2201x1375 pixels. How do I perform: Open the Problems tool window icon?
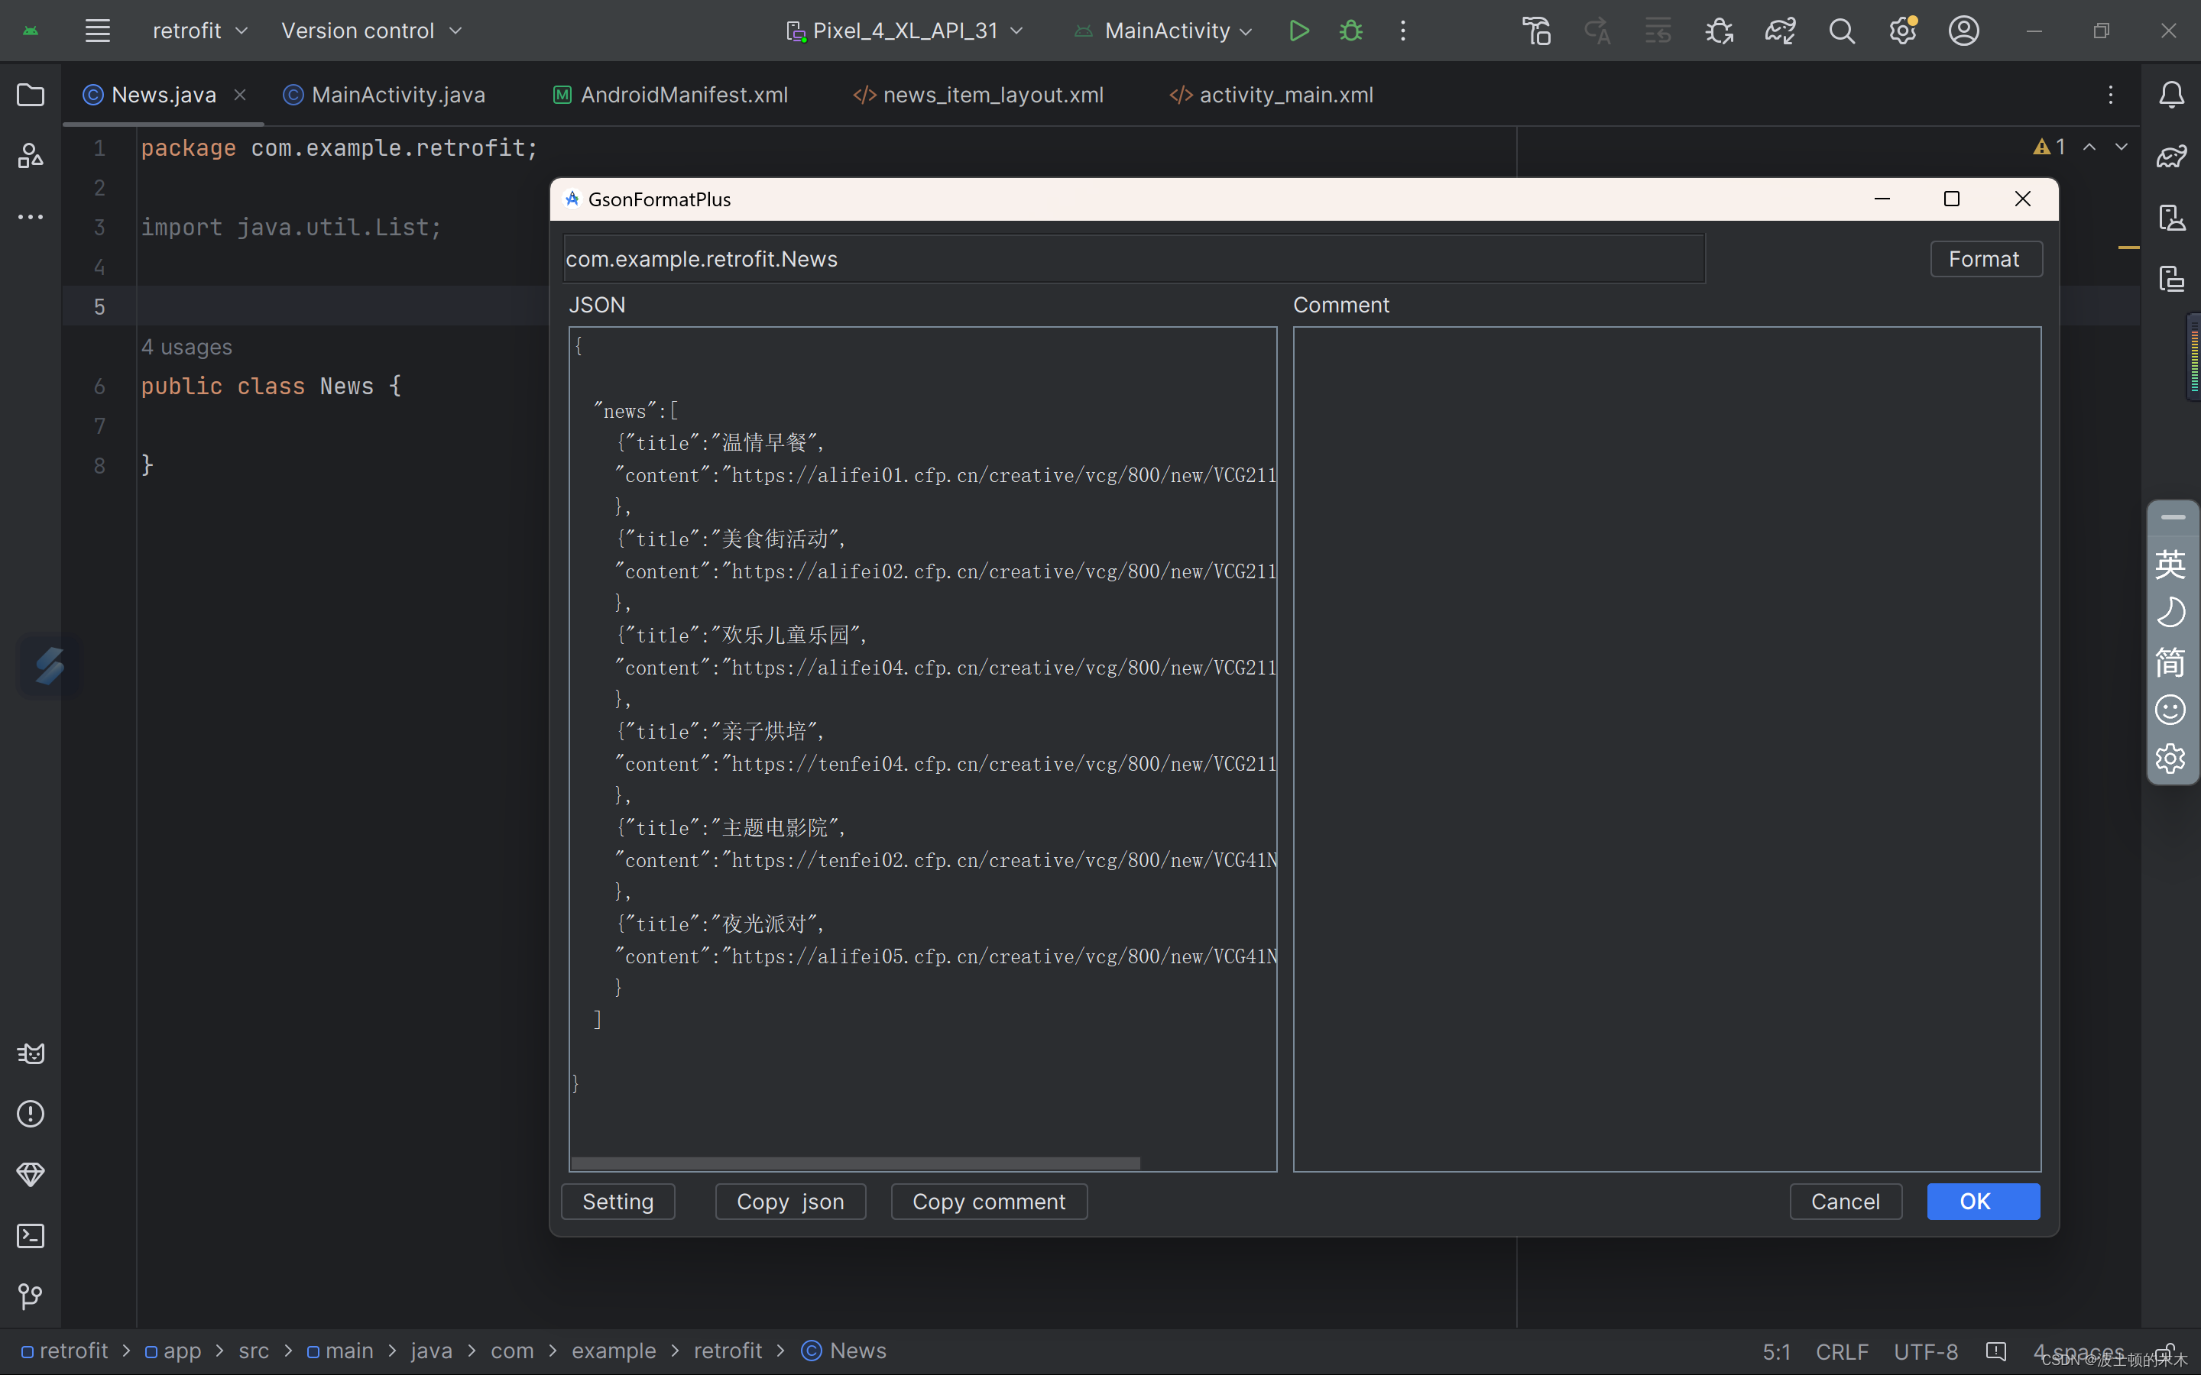pos(30,1114)
